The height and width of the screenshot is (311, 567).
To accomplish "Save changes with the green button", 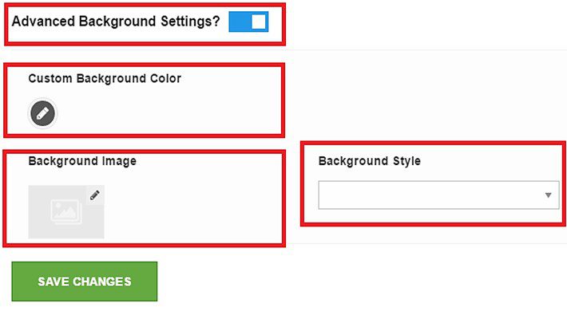I will pyautogui.click(x=85, y=281).
